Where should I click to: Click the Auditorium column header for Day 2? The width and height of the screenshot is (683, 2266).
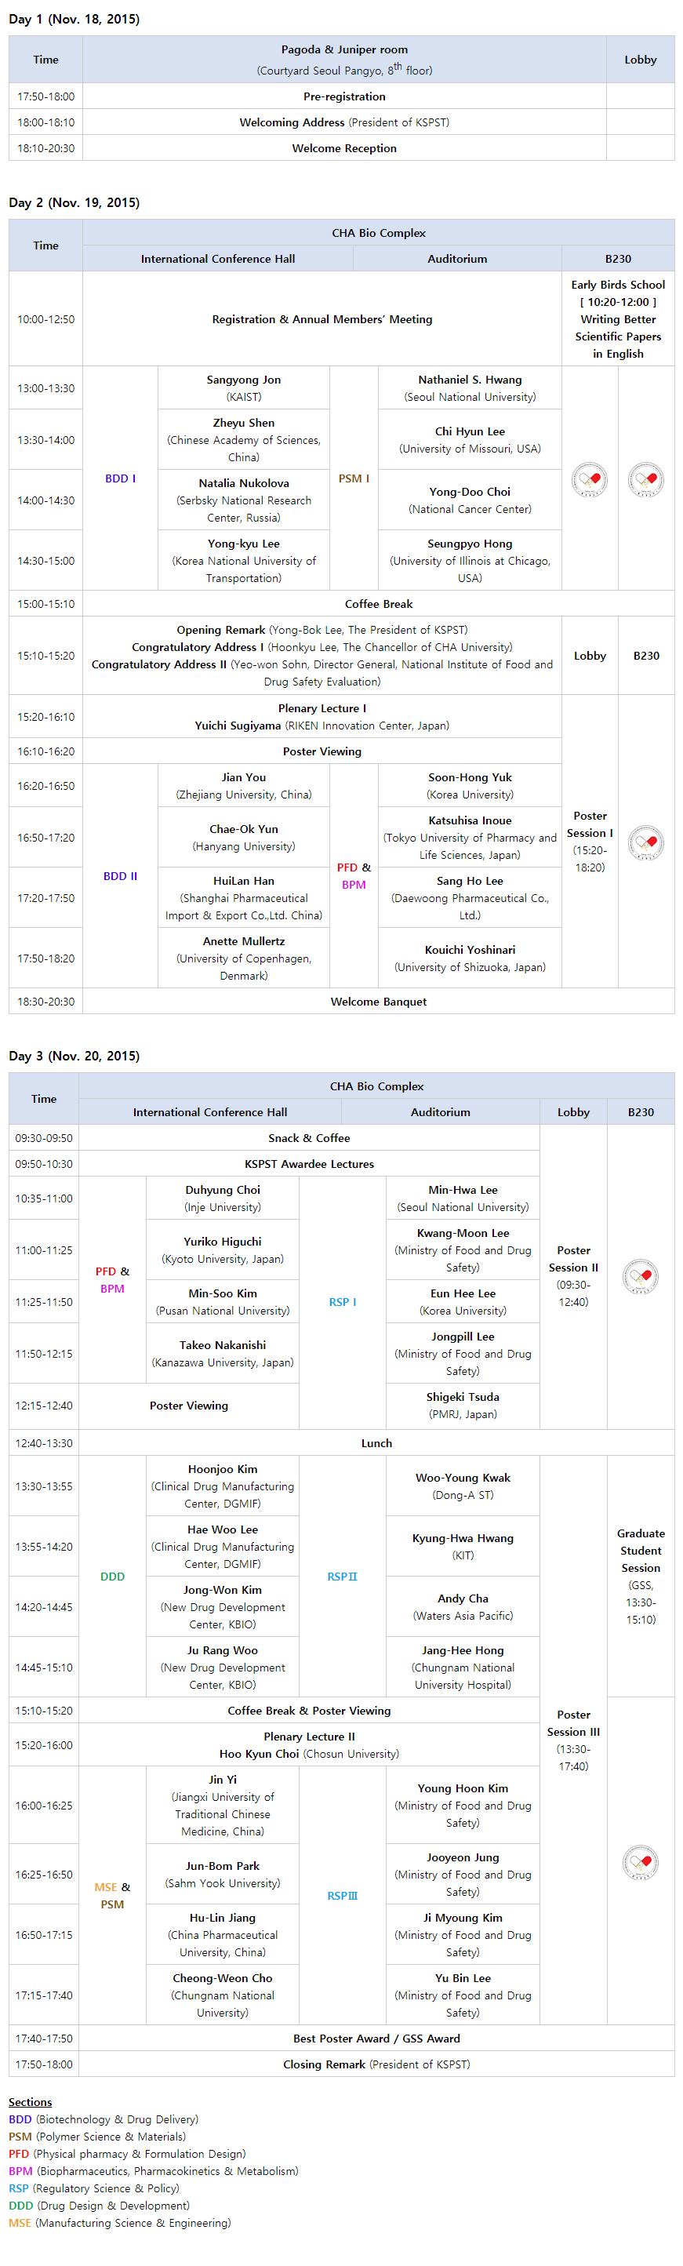[457, 259]
